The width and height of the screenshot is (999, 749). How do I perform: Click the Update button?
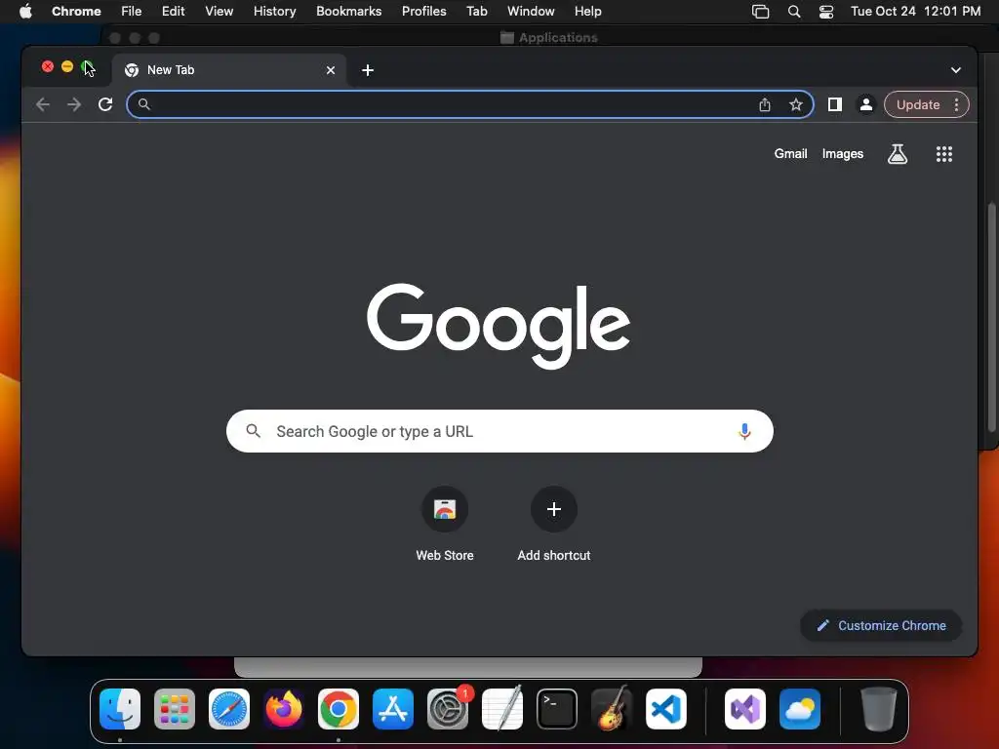click(917, 105)
